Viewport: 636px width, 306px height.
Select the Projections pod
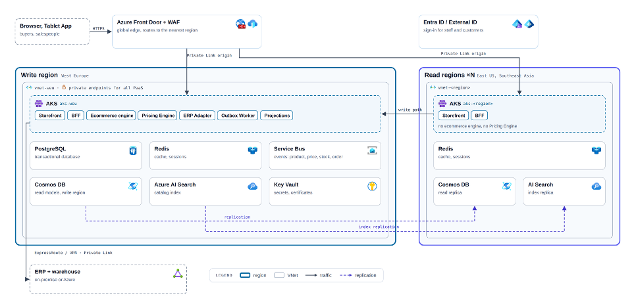[x=277, y=116]
